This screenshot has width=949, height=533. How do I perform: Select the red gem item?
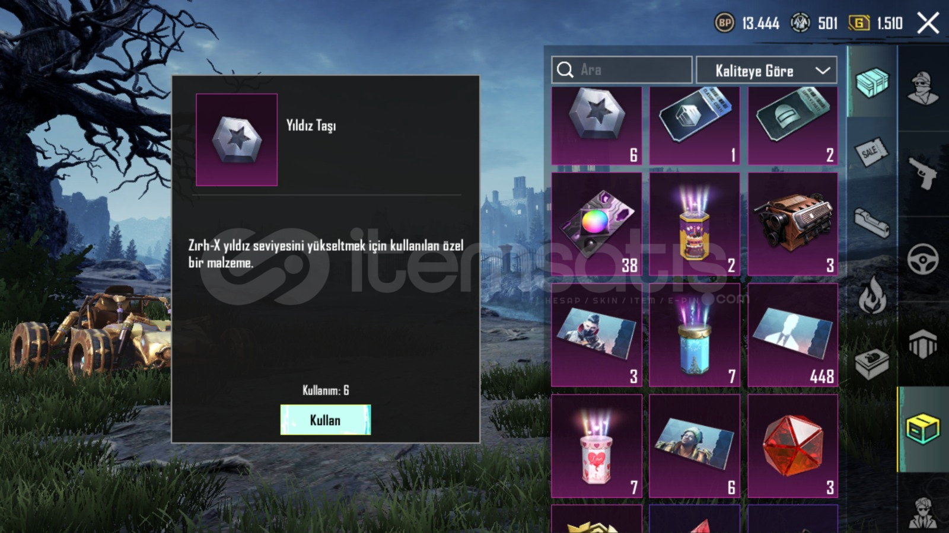point(793,446)
